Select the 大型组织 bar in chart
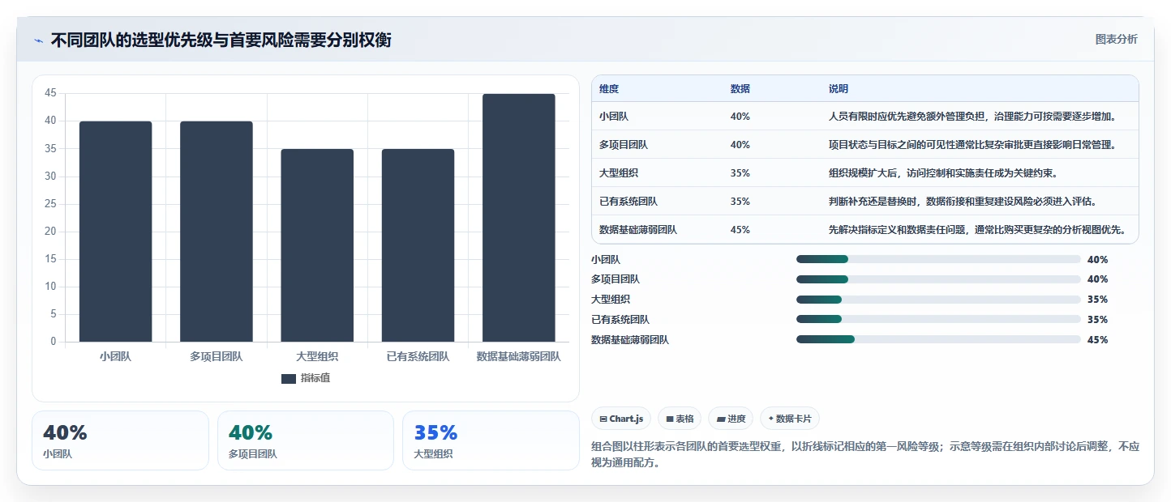Viewport: 1171px width, 502px height. (317, 245)
